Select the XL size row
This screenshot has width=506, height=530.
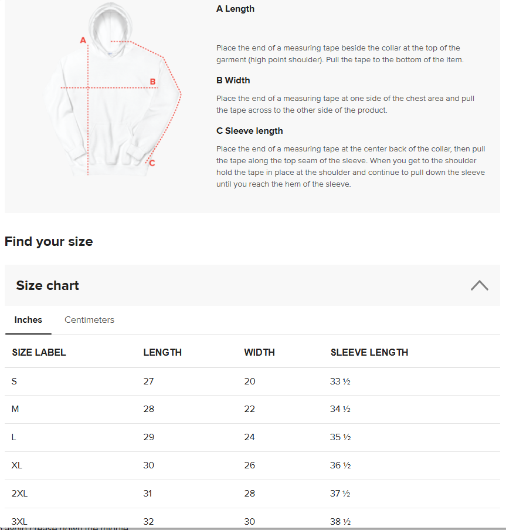(252, 465)
